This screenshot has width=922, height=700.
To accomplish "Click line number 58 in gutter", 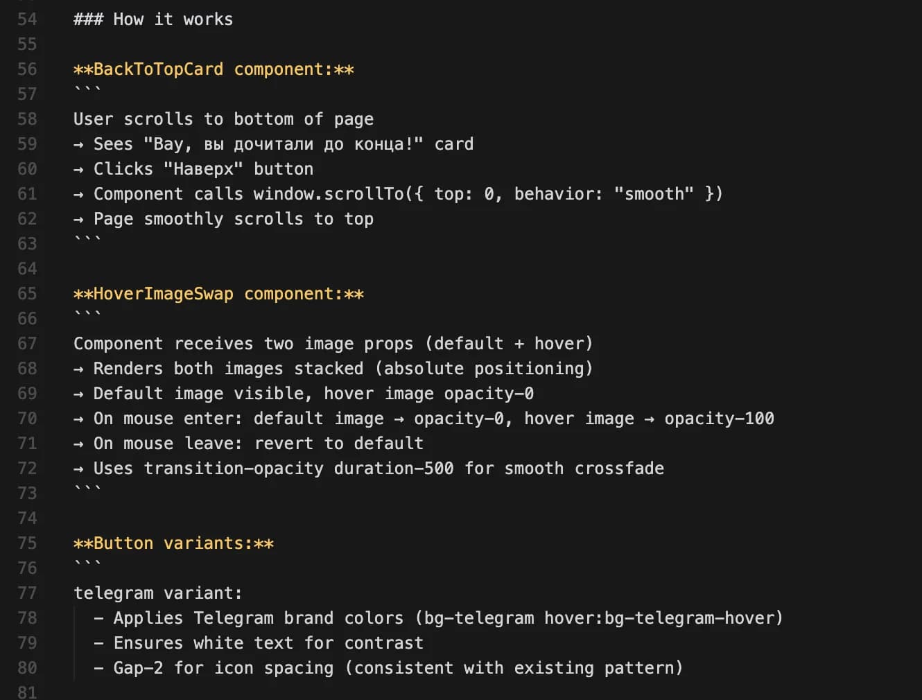I will [x=27, y=119].
